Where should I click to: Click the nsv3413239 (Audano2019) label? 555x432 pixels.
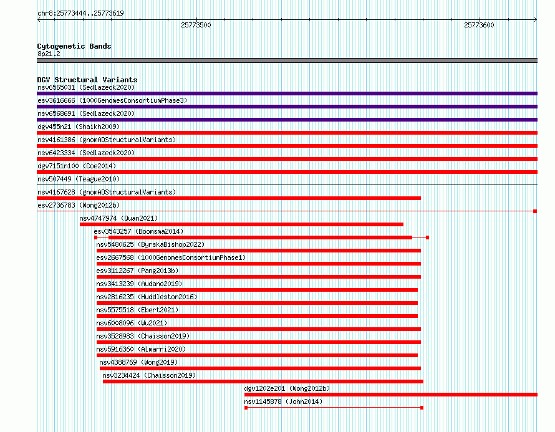(139, 284)
